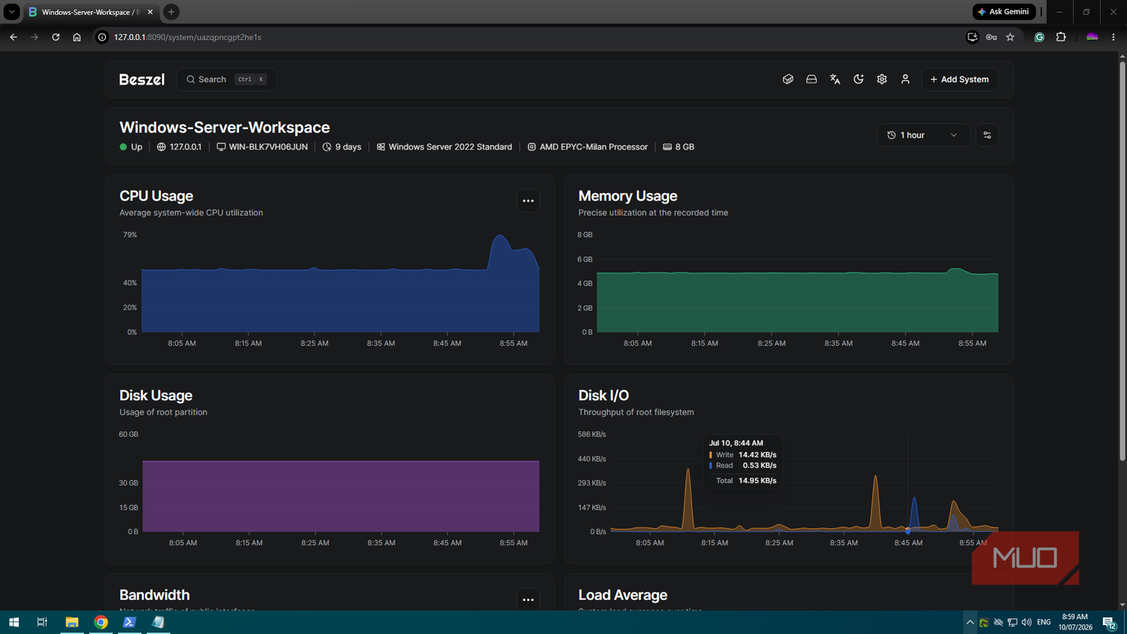Open the chart options filter icon
This screenshot has width=1127, height=634.
[987, 135]
